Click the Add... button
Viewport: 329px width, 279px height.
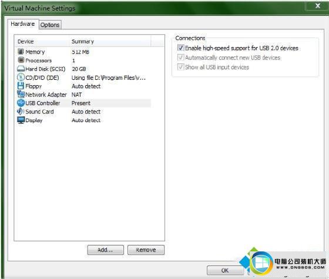pos(105,250)
